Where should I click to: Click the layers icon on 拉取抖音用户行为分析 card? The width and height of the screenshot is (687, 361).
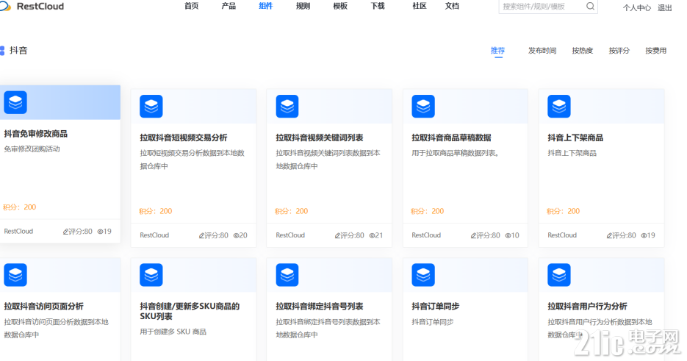(x=559, y=275)
